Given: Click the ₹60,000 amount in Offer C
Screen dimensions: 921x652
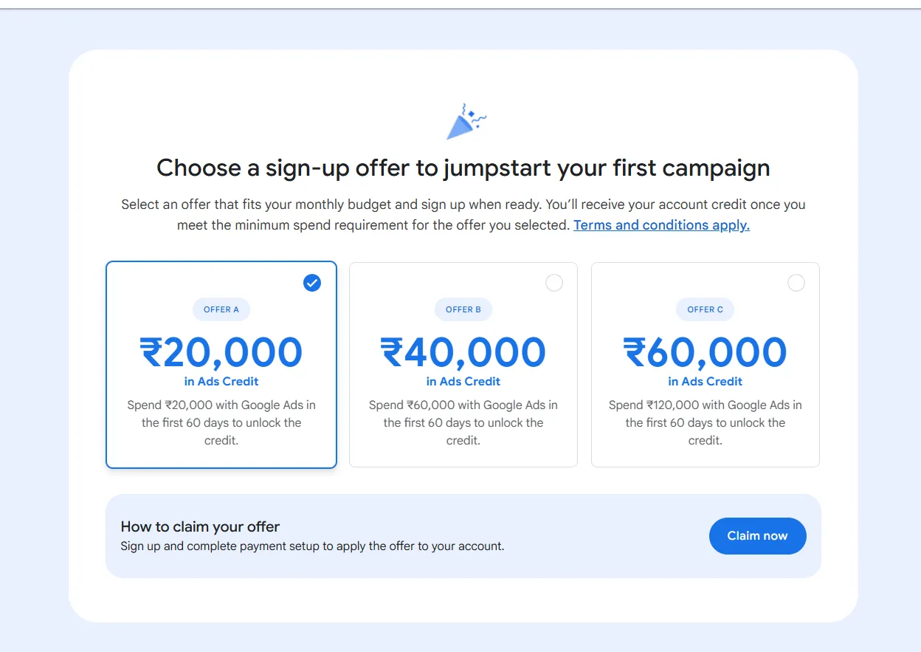Looking at the screenshot, I should 705,353.
